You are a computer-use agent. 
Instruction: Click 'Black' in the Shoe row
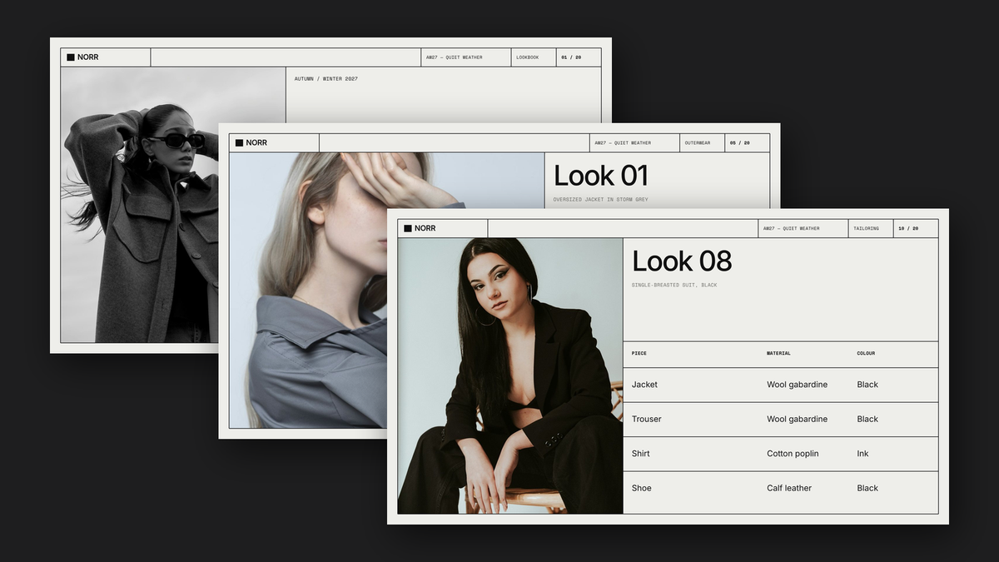[x=868, y=489]
